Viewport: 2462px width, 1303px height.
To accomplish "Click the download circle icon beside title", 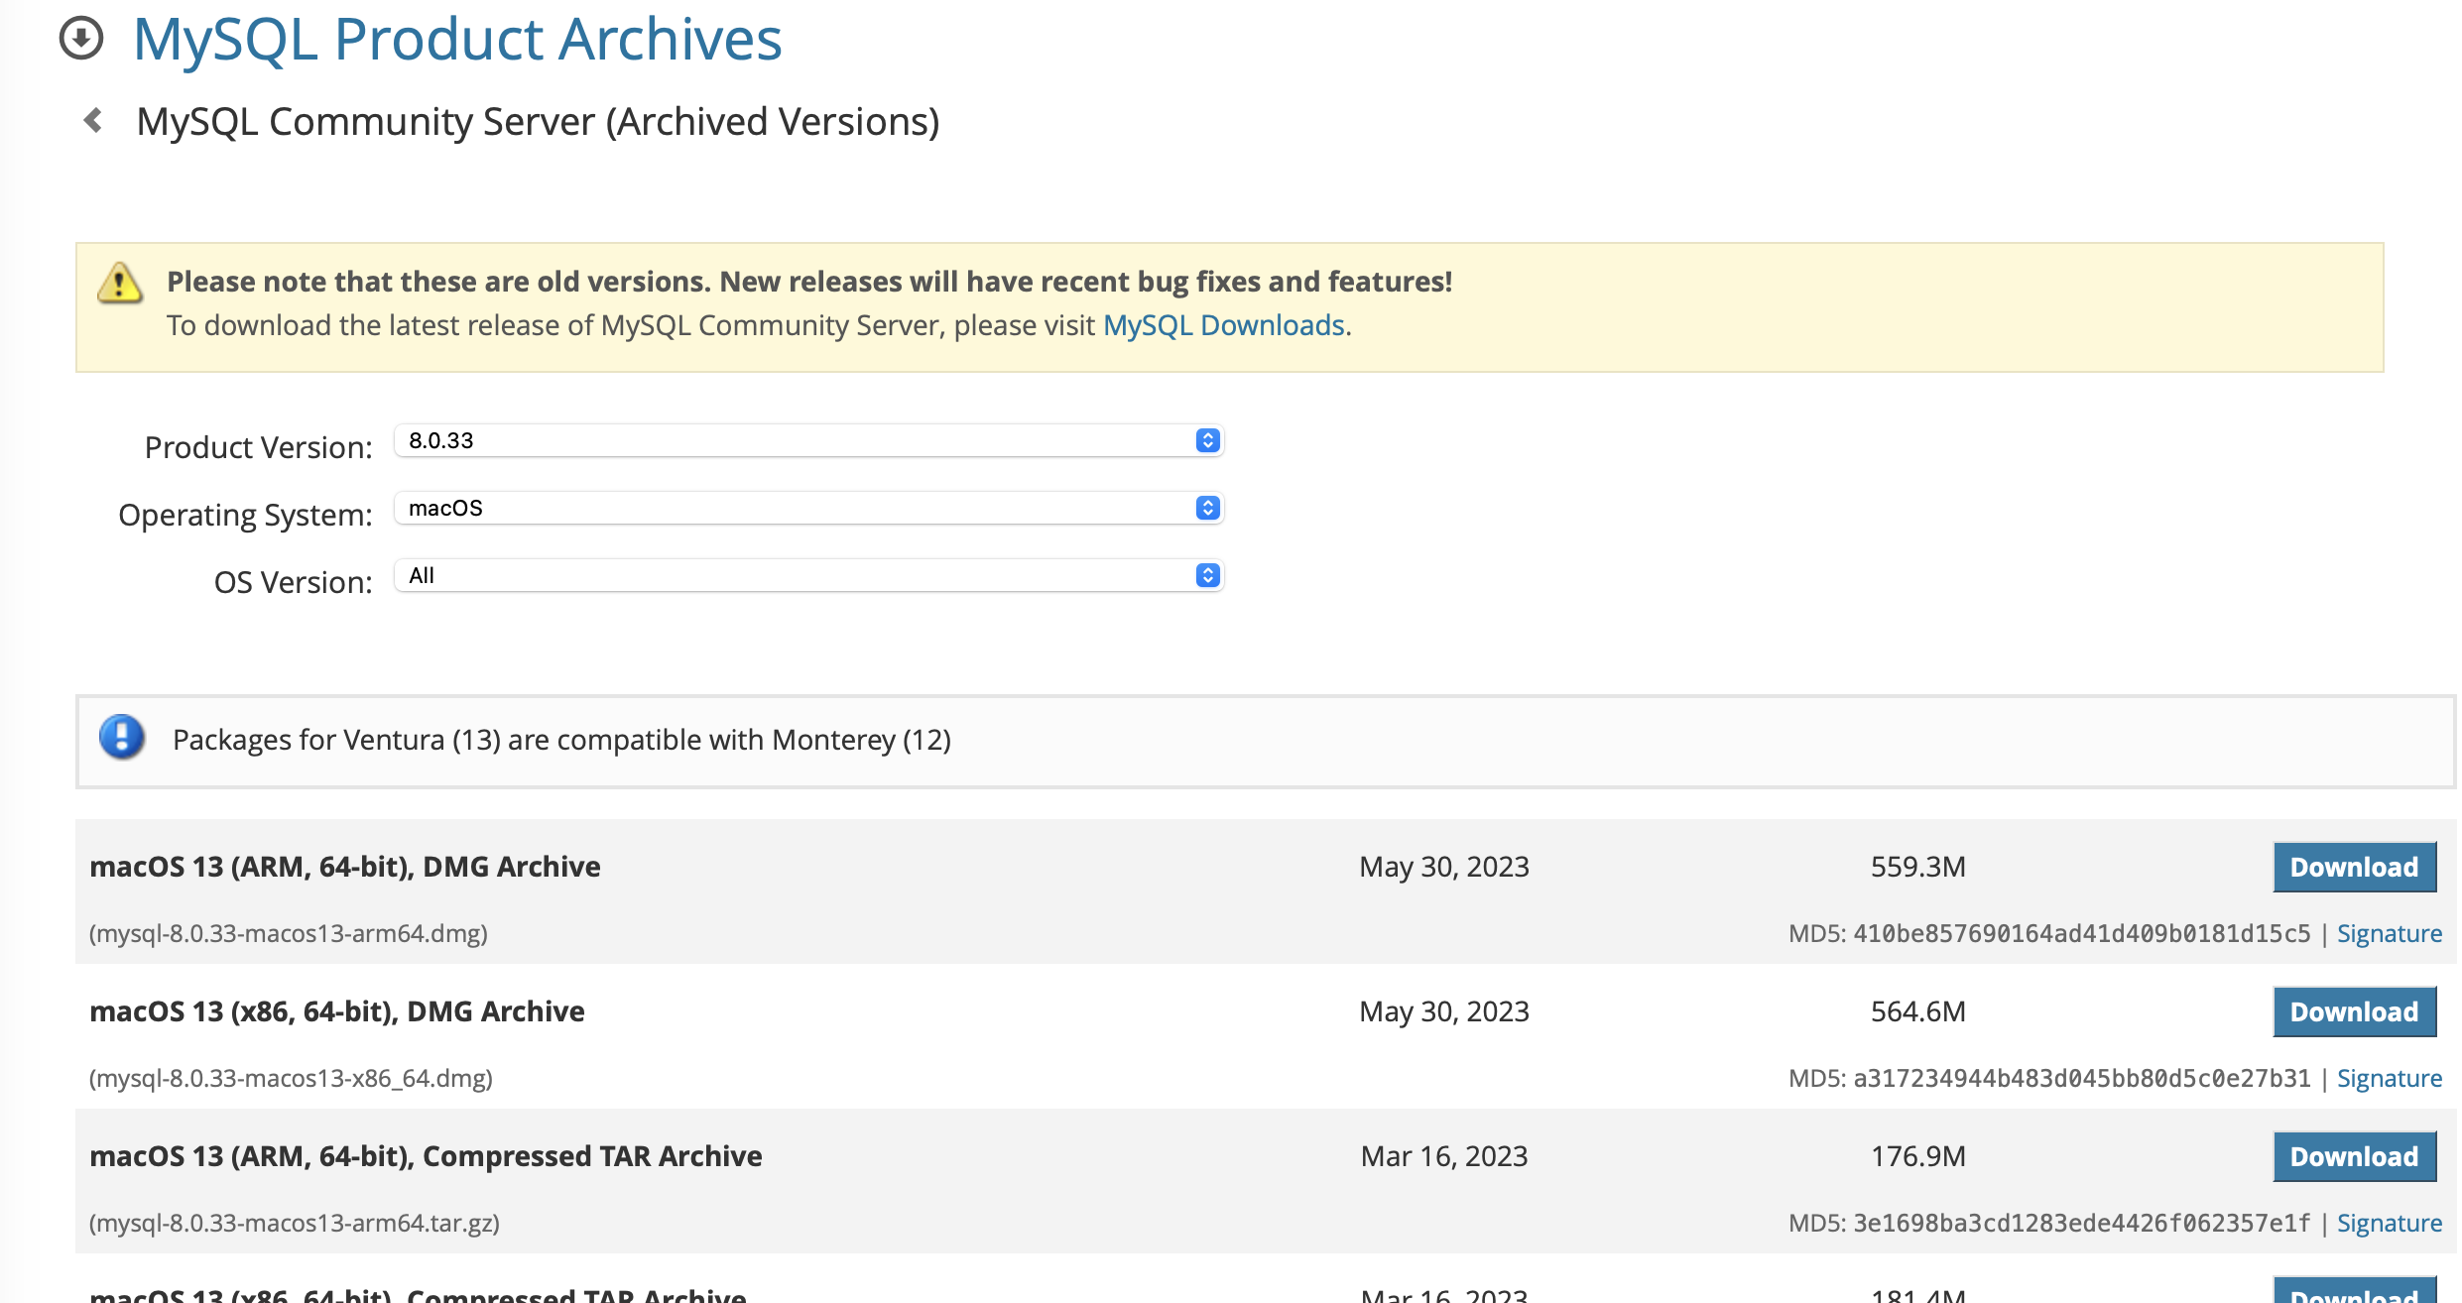I will pyautogui.click(x=81, y=39).
